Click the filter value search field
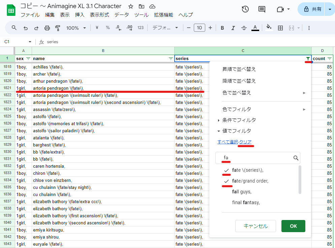The height and width of the screenshot is (248, 335). point(258,158)
